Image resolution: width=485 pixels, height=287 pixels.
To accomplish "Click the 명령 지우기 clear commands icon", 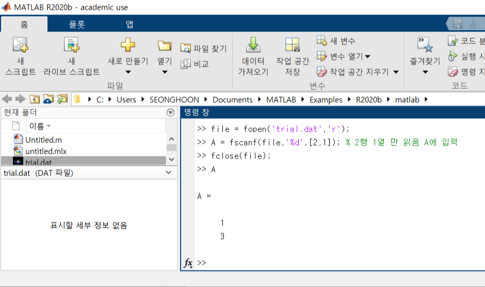I will (x=453, y=72).
